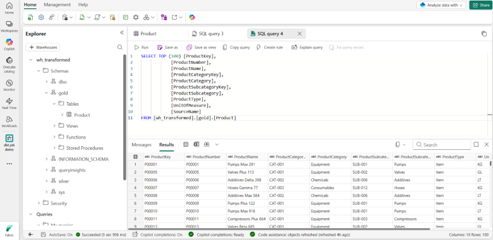Click the Explorer search magnifier icon
493x240 pixels.
pyautogui.click(x=120, y=47)
